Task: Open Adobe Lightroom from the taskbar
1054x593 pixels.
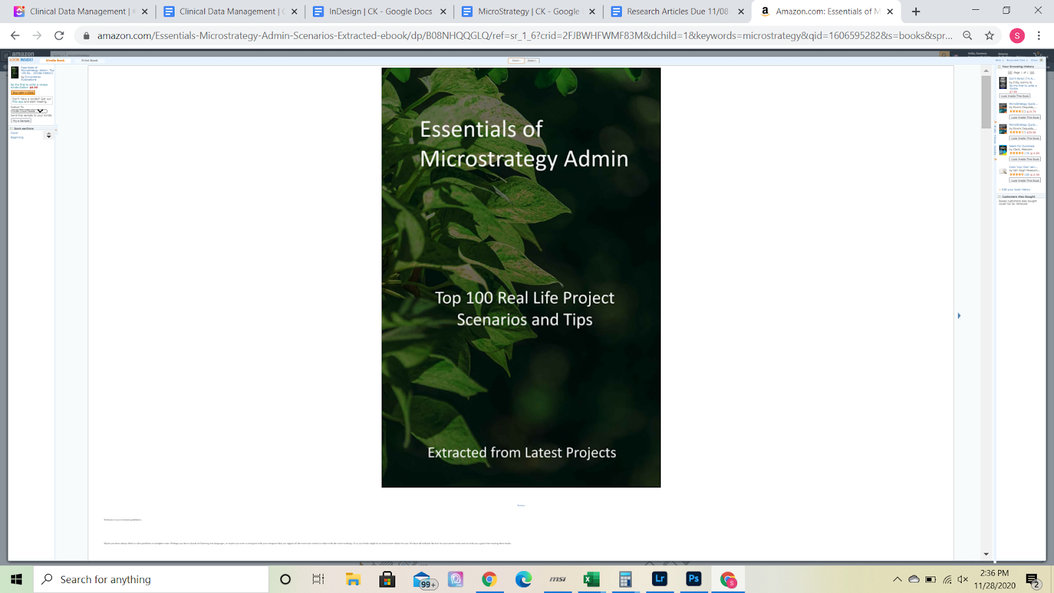Action: (659, 579)
